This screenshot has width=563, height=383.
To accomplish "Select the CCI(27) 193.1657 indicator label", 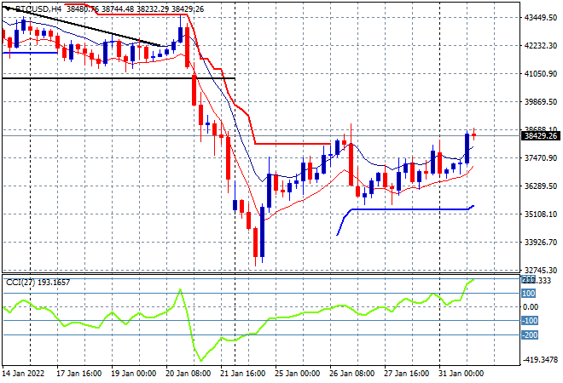I will (x=38, y=283).
